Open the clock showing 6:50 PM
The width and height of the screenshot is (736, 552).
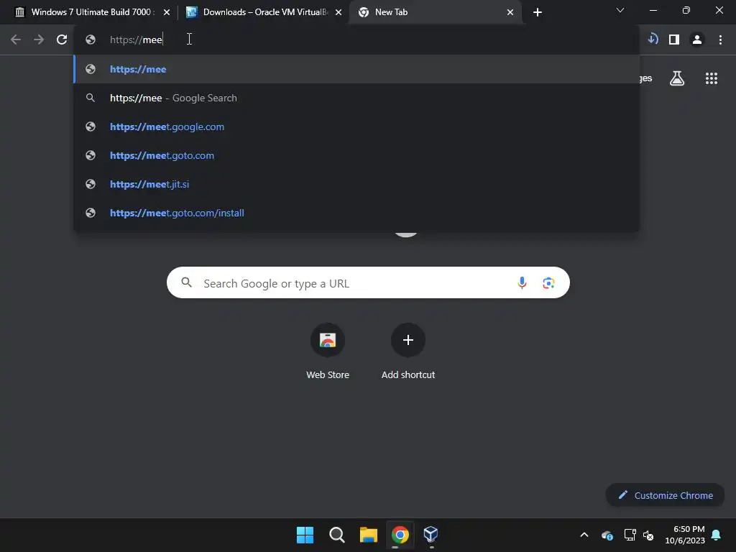685,535
